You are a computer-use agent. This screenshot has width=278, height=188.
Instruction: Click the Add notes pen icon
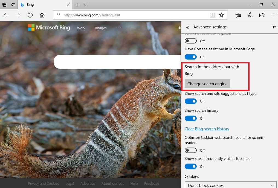[x=250, y=15]
